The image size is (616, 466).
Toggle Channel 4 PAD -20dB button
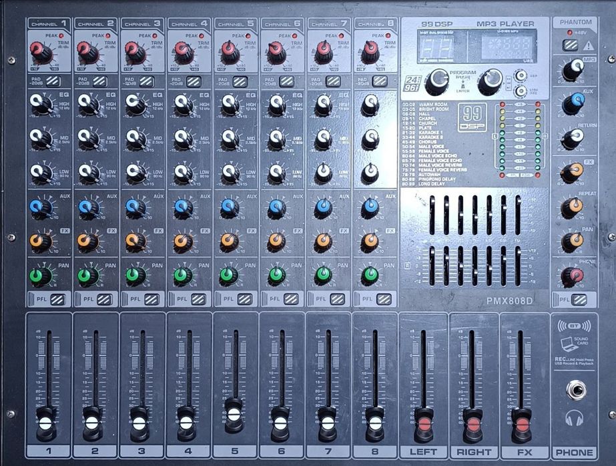(x=194, y=81)
